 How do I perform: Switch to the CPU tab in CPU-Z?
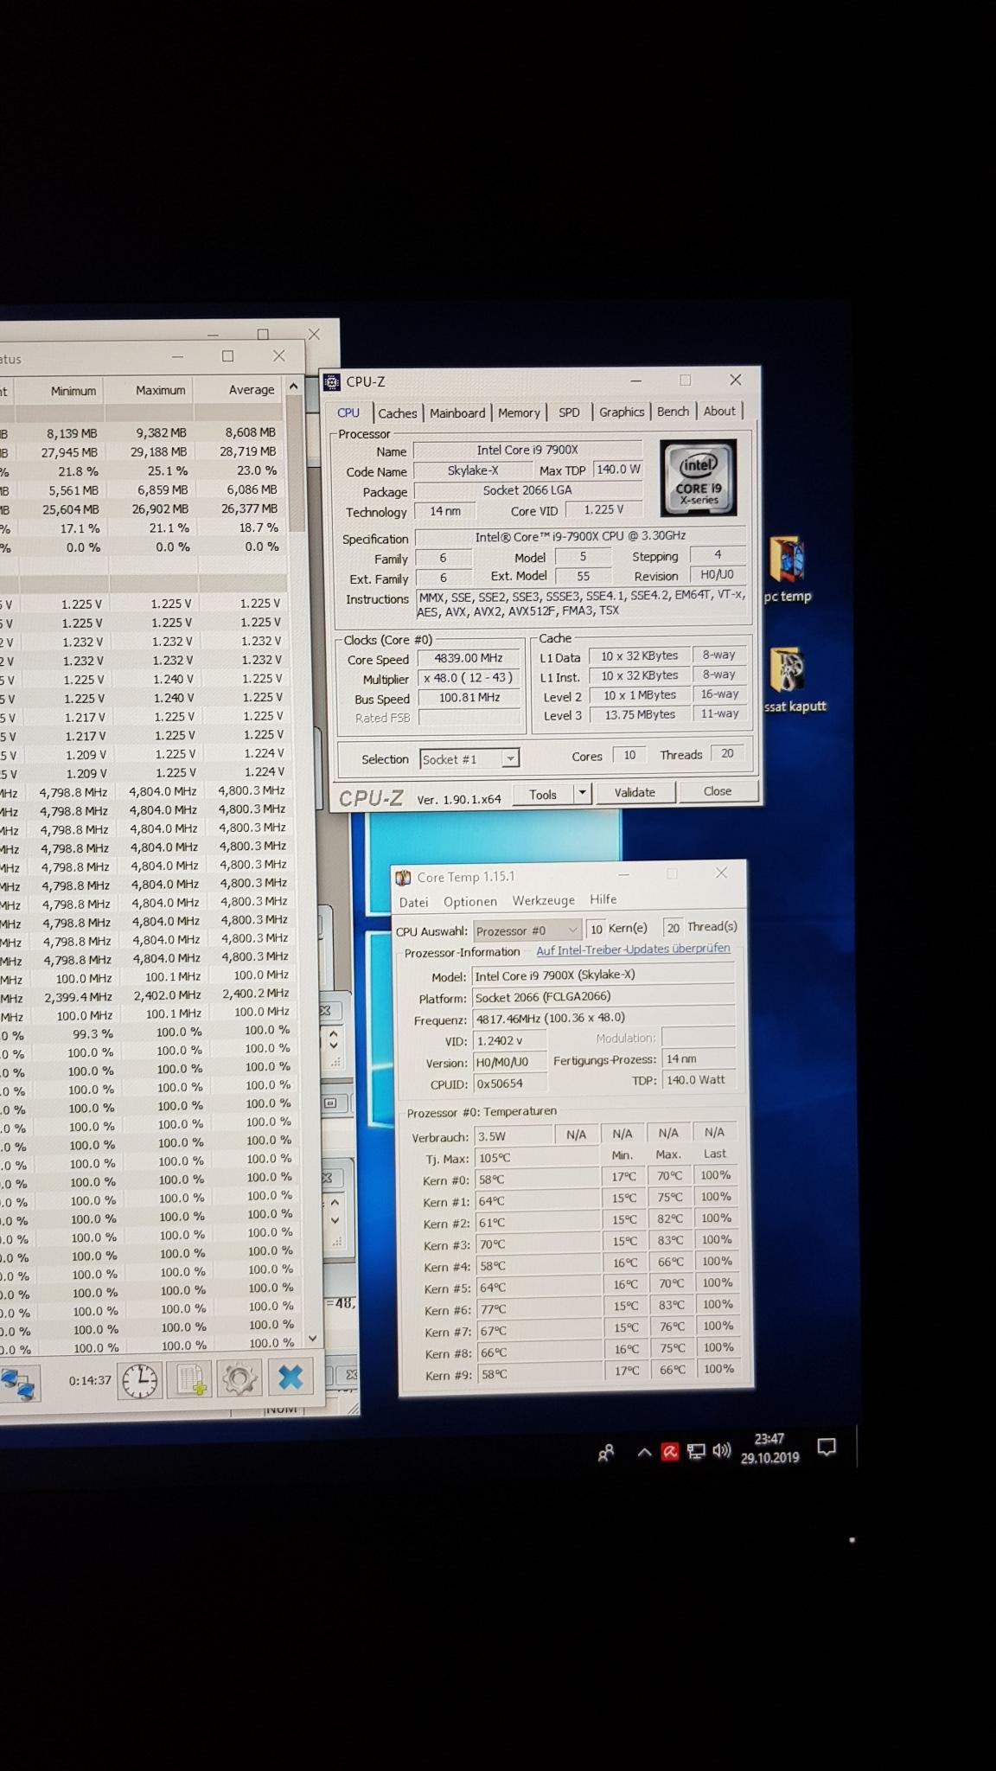click(348, 413)
